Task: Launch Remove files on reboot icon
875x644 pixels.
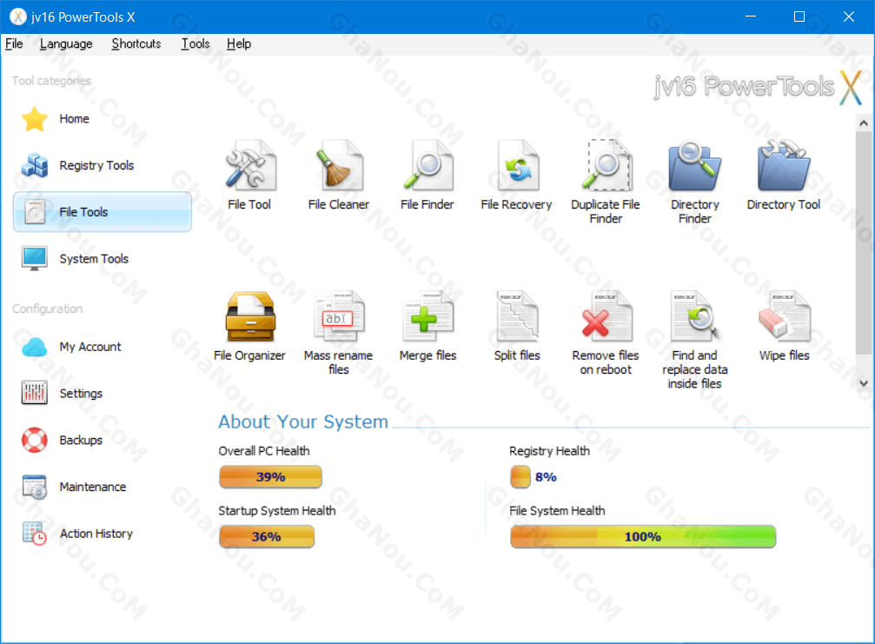Action: (x=606, y=316)
